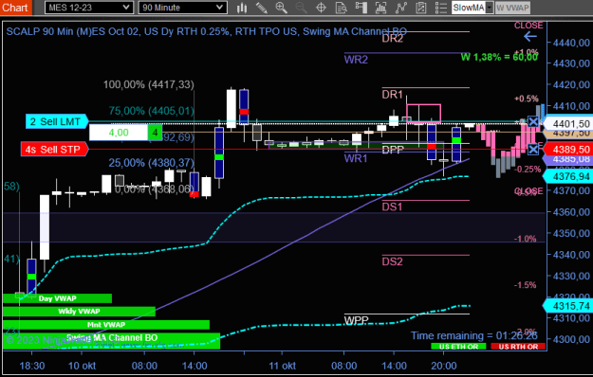593x377 pixels.
Task: Open the indicators bar chart icon
Action: pos(380,8)
